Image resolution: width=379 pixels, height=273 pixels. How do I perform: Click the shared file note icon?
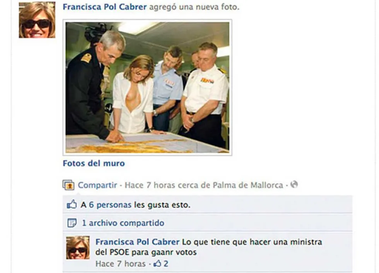pyautogui.click(x=72, y=223)
